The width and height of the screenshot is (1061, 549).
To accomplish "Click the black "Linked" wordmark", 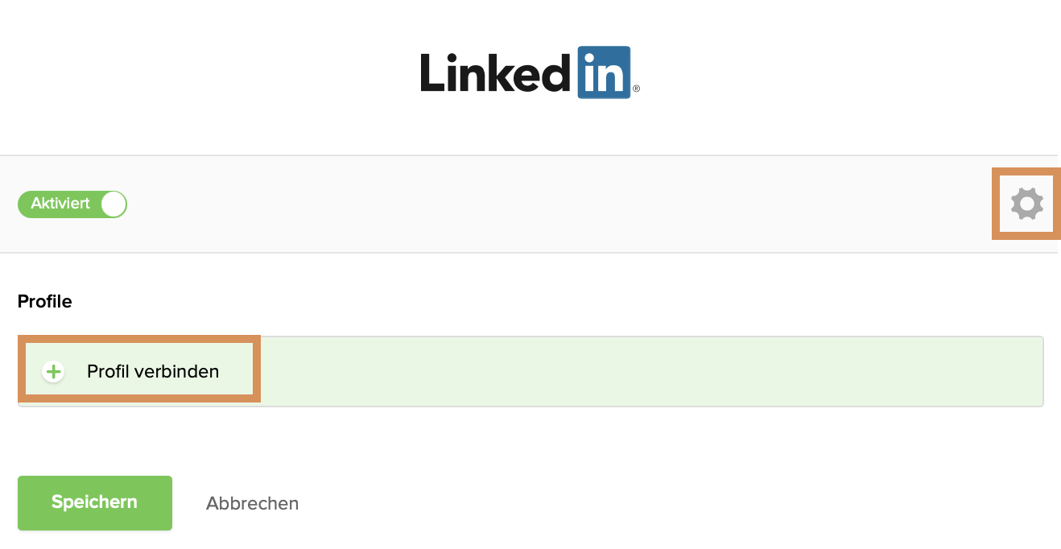I will tap(496, 73).
